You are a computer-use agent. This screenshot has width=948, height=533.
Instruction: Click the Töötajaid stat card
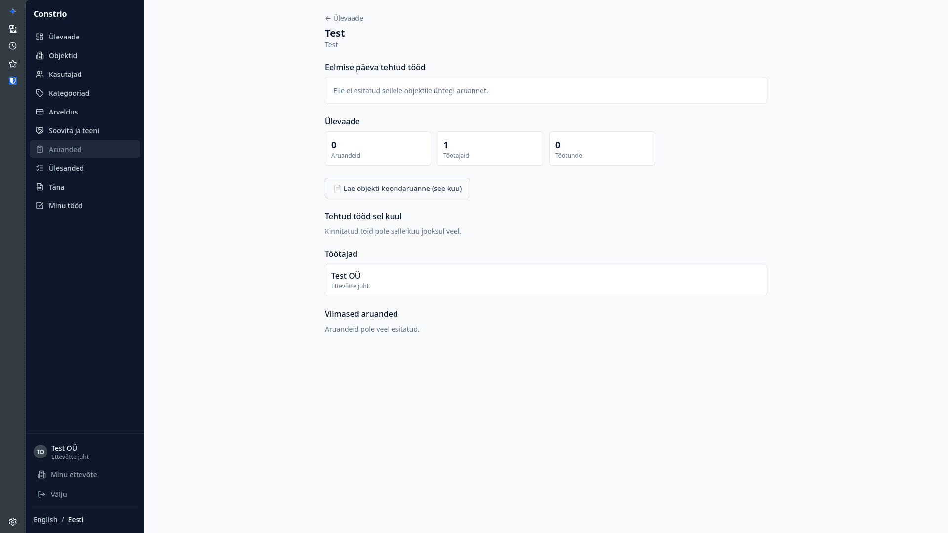click(490, 149)
